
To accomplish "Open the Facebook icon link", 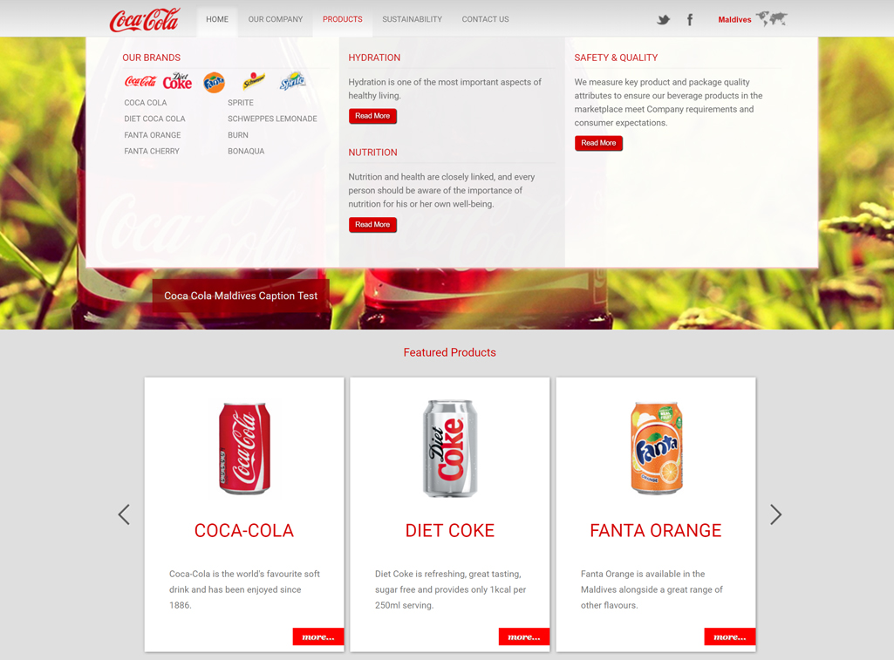I will [690, 20].
